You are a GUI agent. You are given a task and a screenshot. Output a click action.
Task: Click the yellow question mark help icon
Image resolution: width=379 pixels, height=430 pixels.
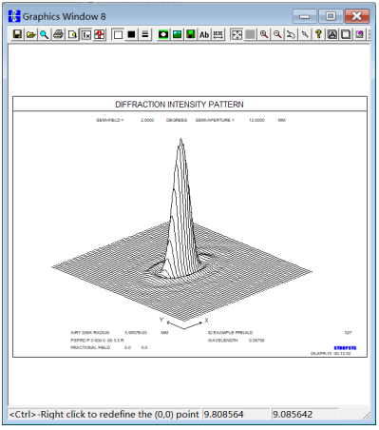tap(318, 34)
